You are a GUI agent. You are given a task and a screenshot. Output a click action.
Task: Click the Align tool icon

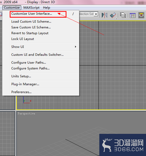[113, 15]
